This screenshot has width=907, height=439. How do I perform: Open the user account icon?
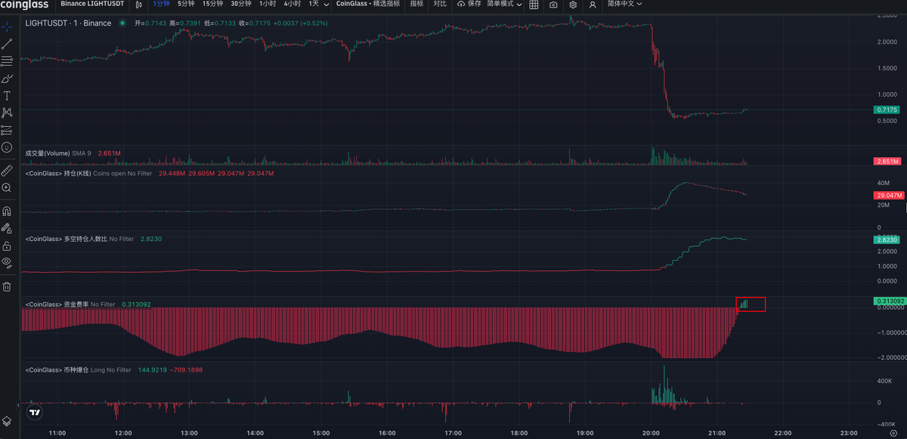(x=593, y=4)
